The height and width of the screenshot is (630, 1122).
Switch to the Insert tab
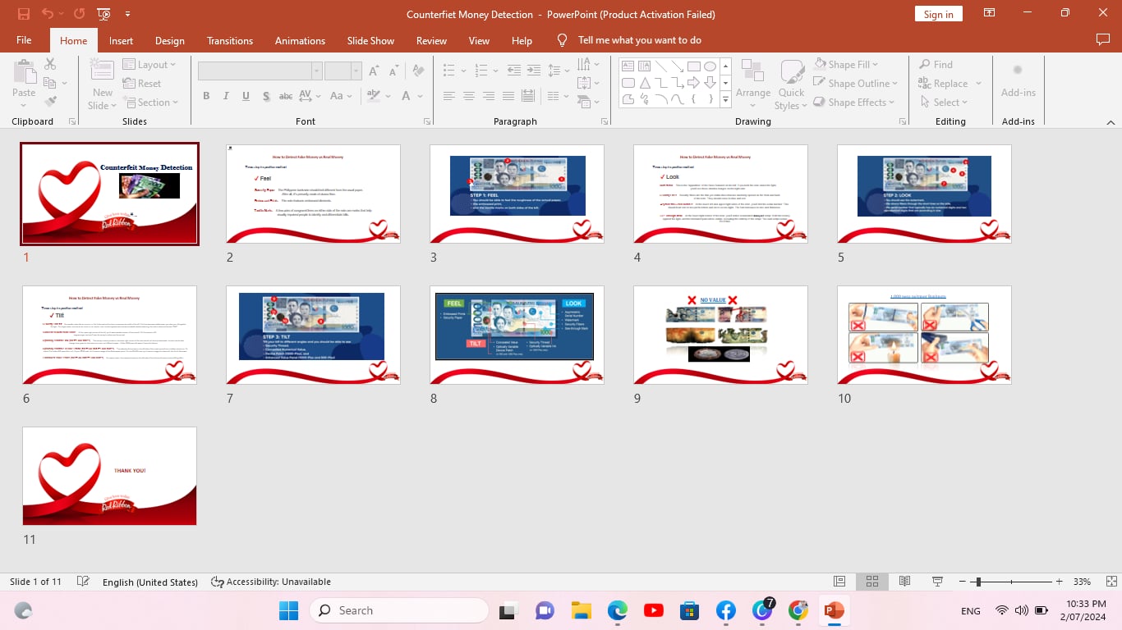pyautogui.click(x=121, y=40)
